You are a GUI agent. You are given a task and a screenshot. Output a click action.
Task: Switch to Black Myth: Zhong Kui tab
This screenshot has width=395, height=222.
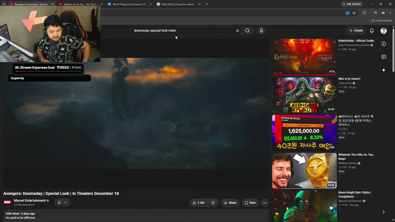[178, 4]
